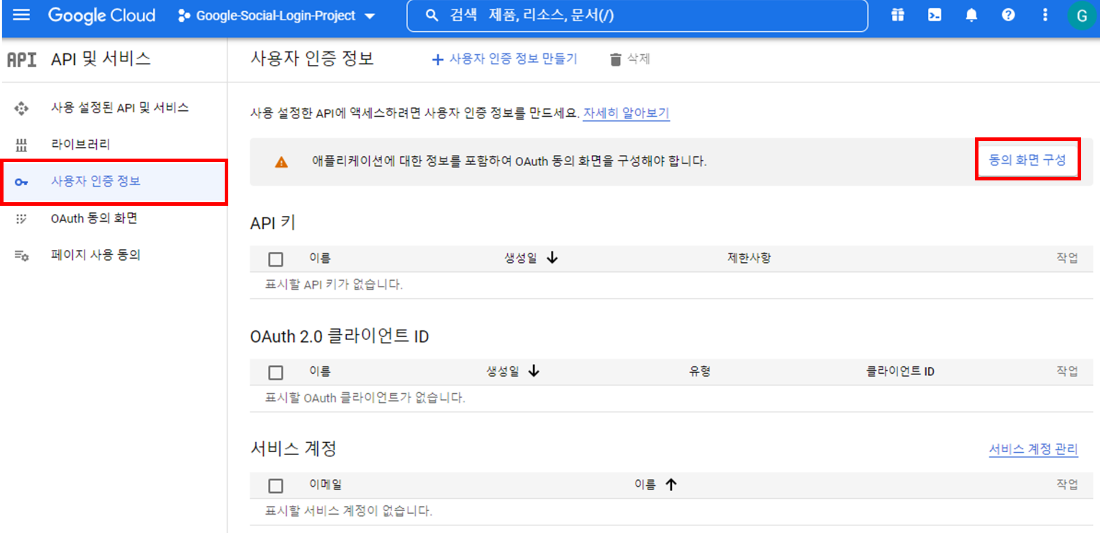1100x533 pixels.
Task: Click the API logo icon in sidebar
Action: click(22, 60)
